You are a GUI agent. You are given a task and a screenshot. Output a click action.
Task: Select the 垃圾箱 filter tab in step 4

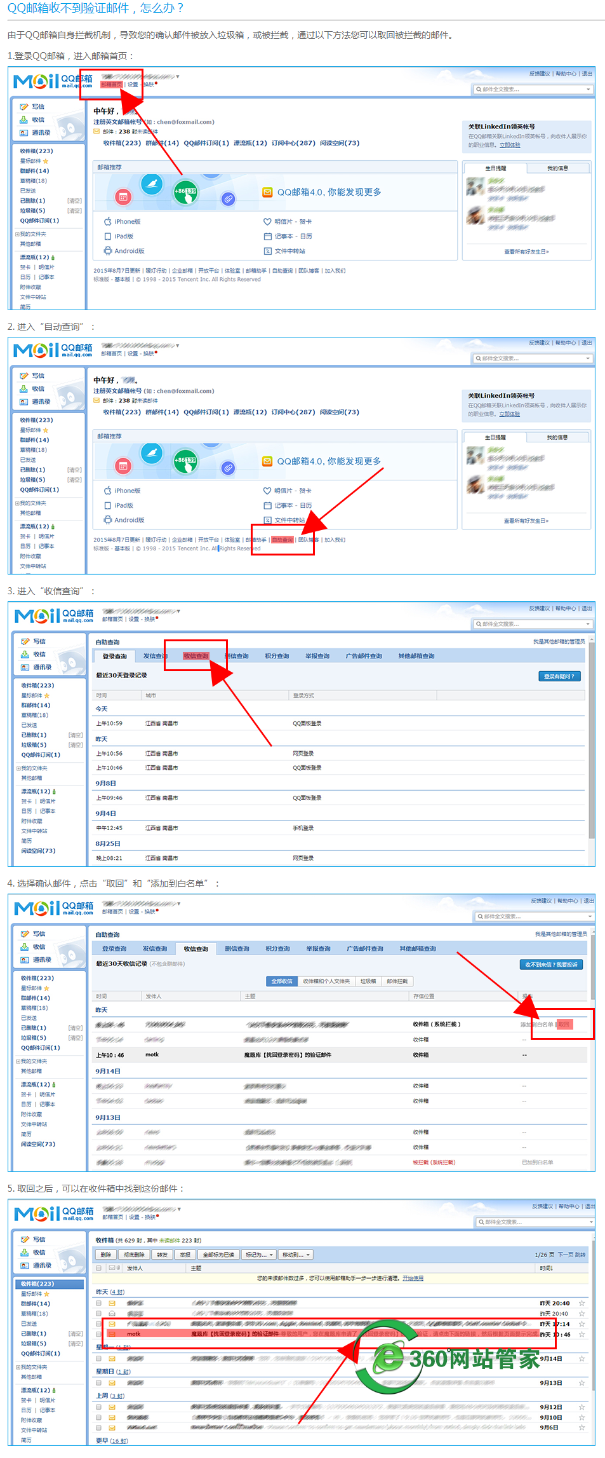tap(368, 981)
